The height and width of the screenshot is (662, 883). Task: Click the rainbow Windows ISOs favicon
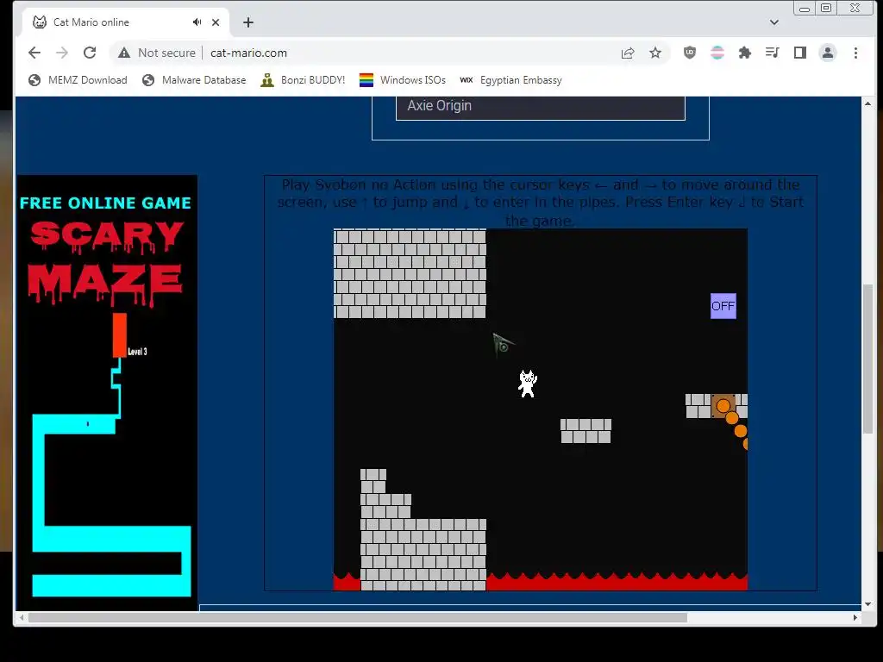click(366, 80)
